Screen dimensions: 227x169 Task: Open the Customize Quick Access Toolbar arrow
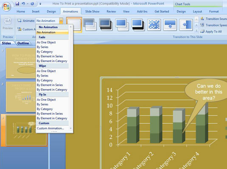[x=40, y=4]
